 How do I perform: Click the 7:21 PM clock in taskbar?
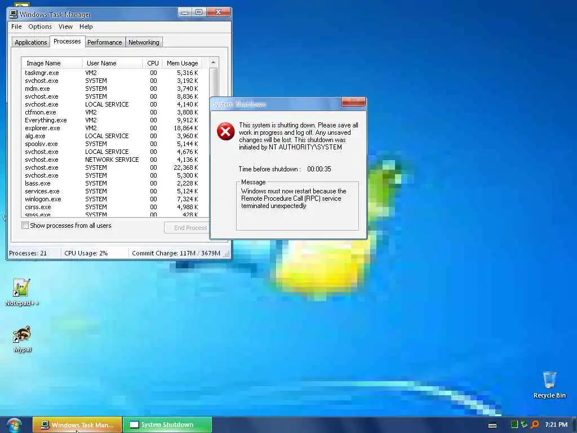point(556,425)
